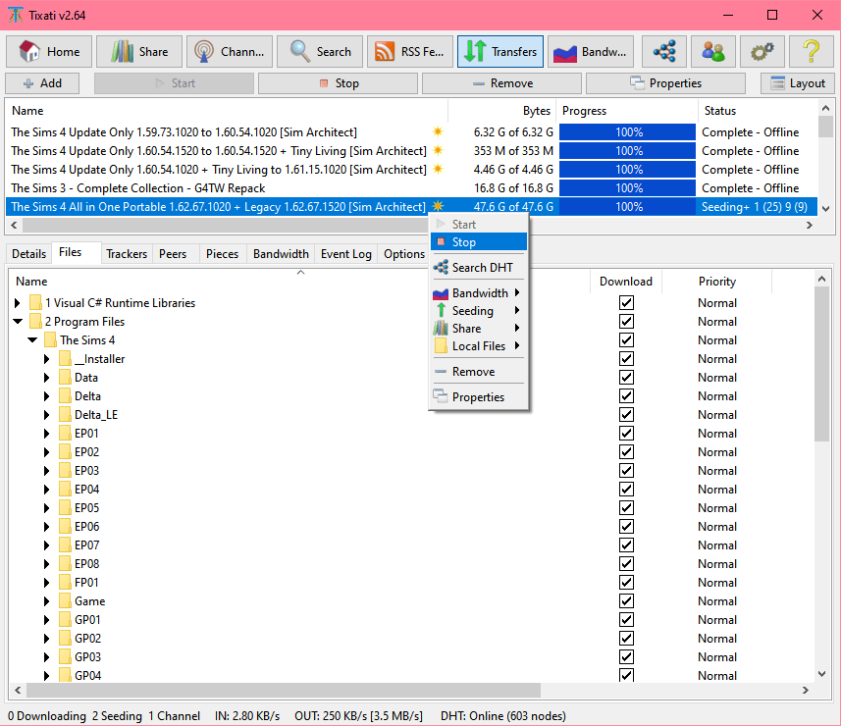The width and height of the screenshot is (841, 726).
Task: Switch to the Details tab
Action: tap(29, 254)
